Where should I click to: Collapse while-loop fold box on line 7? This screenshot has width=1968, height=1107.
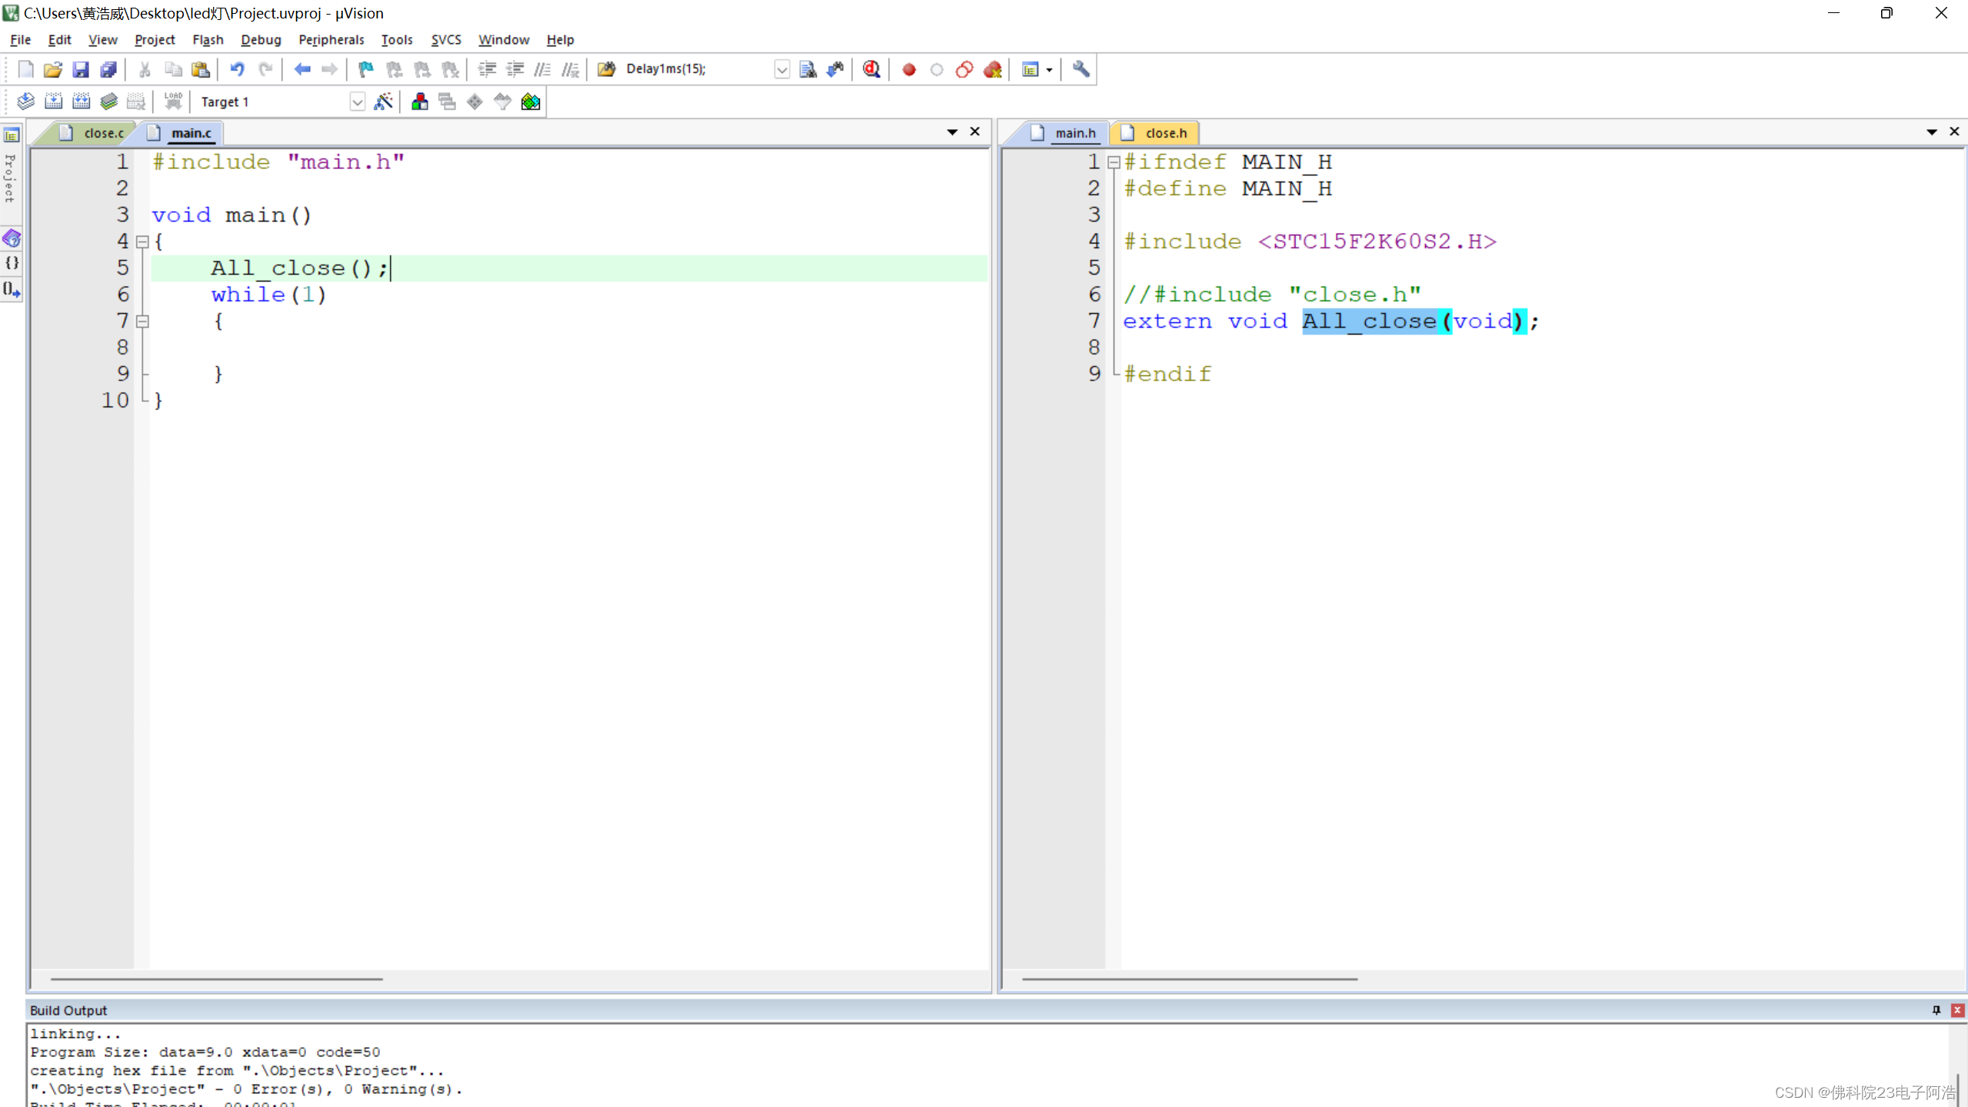point(142,321)
